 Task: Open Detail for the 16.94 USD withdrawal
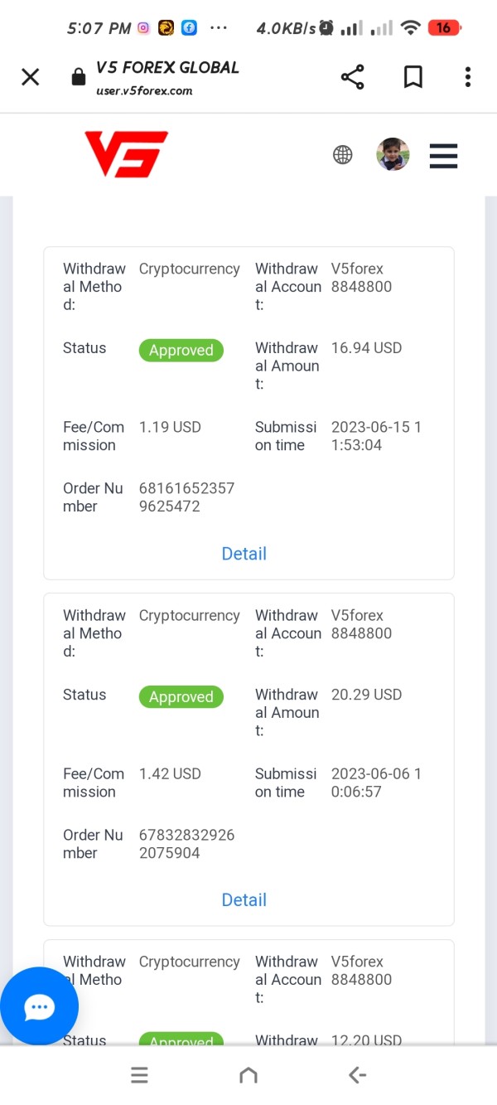(244, 554)
